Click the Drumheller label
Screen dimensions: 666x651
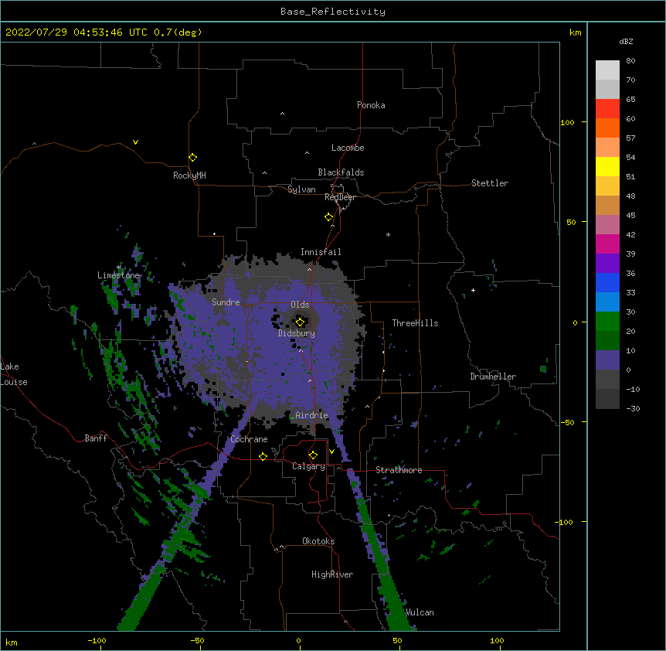(x=493, y=377)
